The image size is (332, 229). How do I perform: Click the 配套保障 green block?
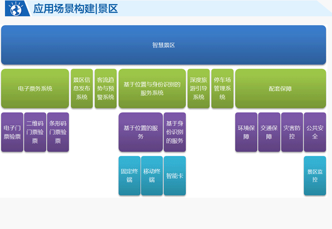[280, 89]
